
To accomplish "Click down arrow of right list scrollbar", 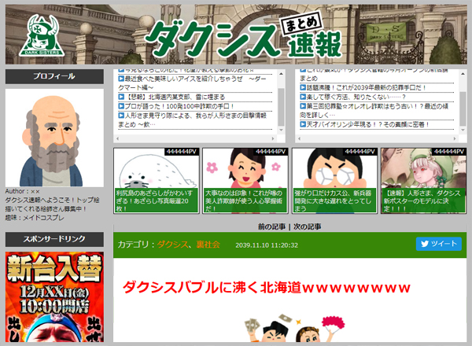I will (x=463, y=130).
